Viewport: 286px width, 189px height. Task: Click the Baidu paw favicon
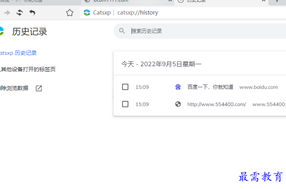coord(178,87)
